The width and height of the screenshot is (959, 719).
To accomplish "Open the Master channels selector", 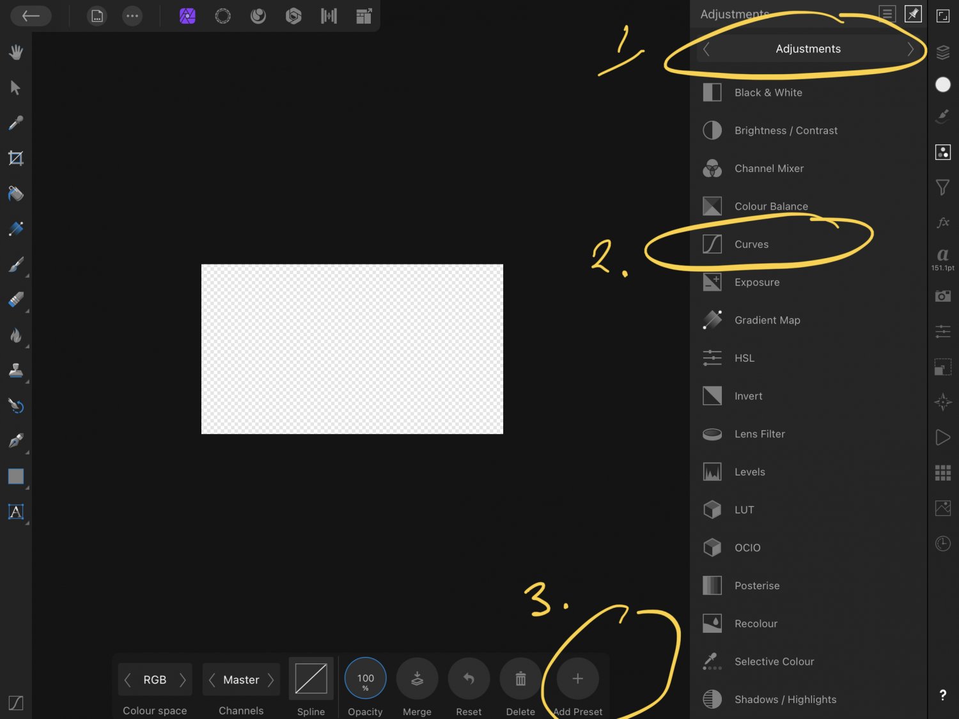I will pos(241,679).
